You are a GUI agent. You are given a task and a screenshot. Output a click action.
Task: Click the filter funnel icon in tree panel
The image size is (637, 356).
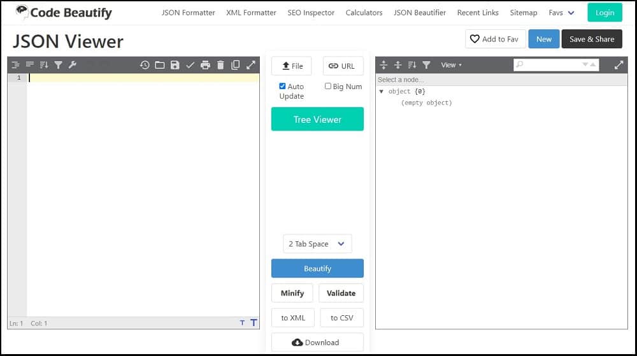426,64
